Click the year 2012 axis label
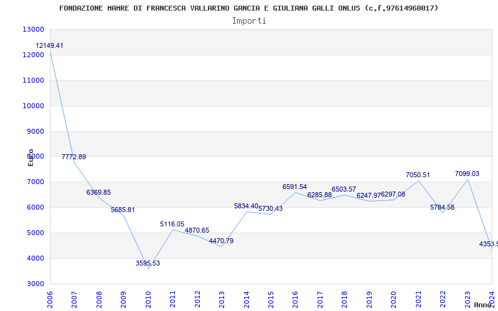This screenshot has width=498, height=311. (x=197, y=300)
